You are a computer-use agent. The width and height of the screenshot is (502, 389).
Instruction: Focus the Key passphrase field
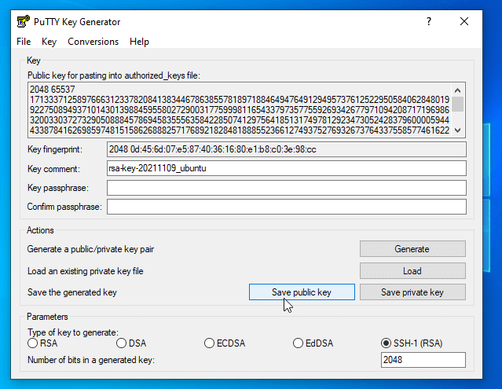(x=287, y=188)
